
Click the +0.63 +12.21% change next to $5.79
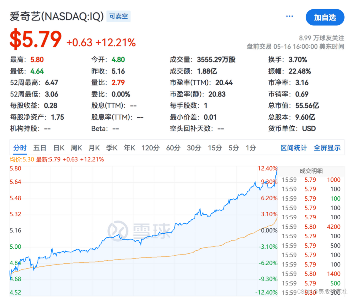(x=101, y=43)
